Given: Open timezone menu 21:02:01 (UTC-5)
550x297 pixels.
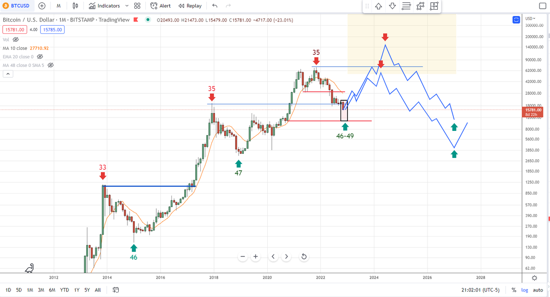Looking at the screenshot, I should (x=481, y=290).
